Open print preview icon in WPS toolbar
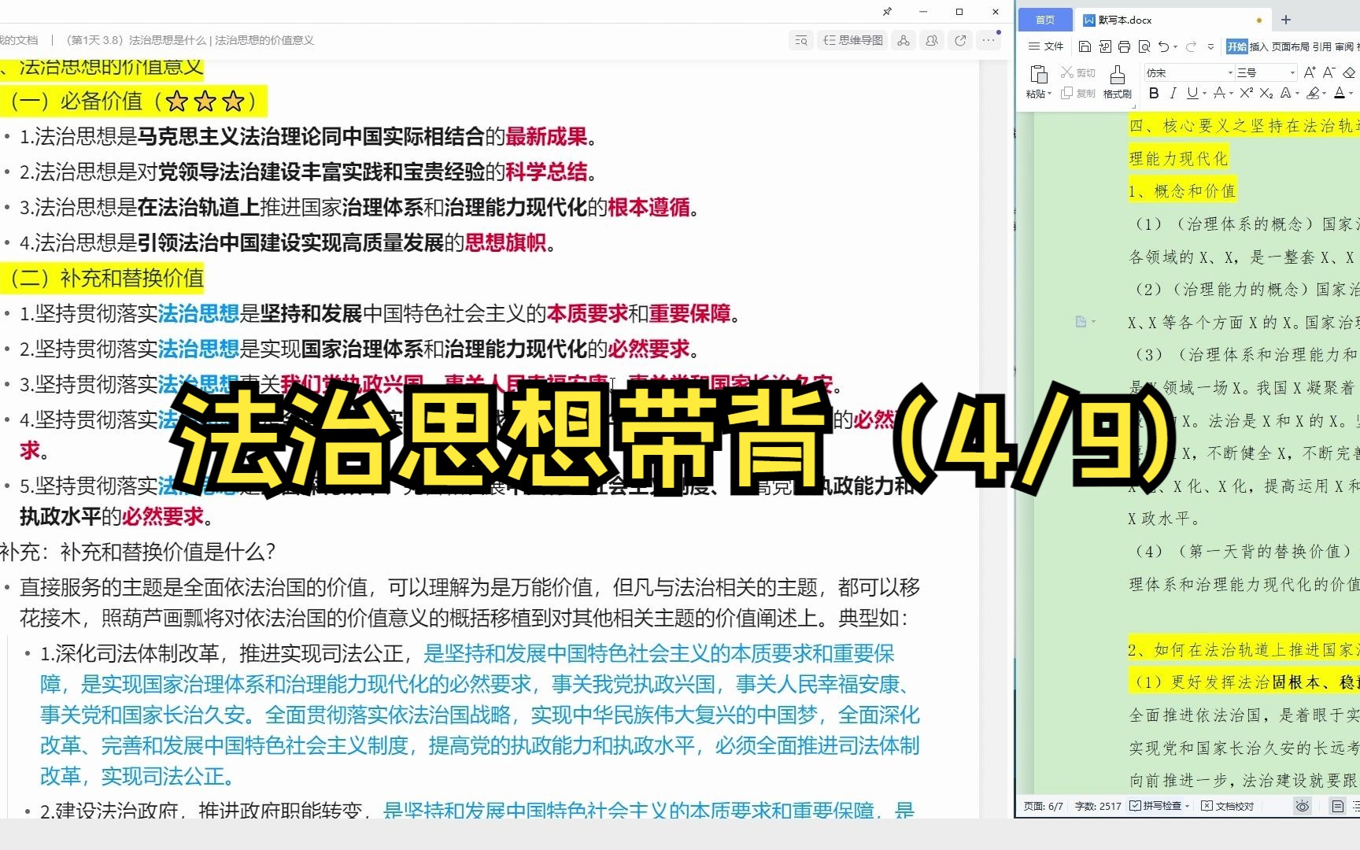Screen dimensions: 1360x850 click(1144, 46)
